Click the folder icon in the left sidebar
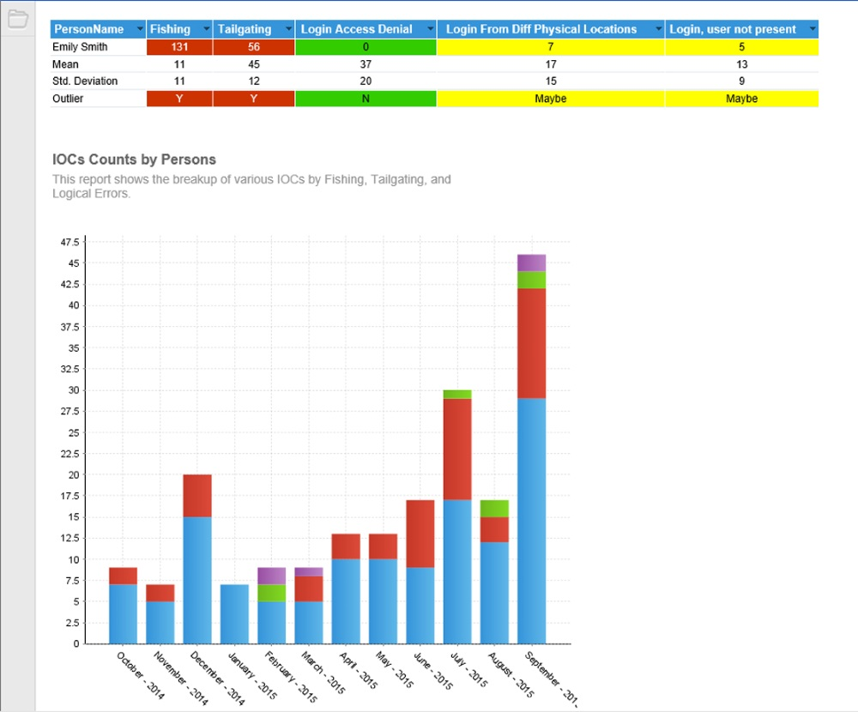The image size is (858, 712). point(17,19)
